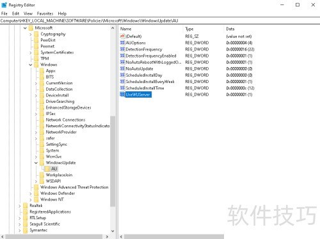This screenshot has height=239, width=320.
Task: Click the DetectionFrequencyEnabled DWORD icon
Action: pos(122,56)
